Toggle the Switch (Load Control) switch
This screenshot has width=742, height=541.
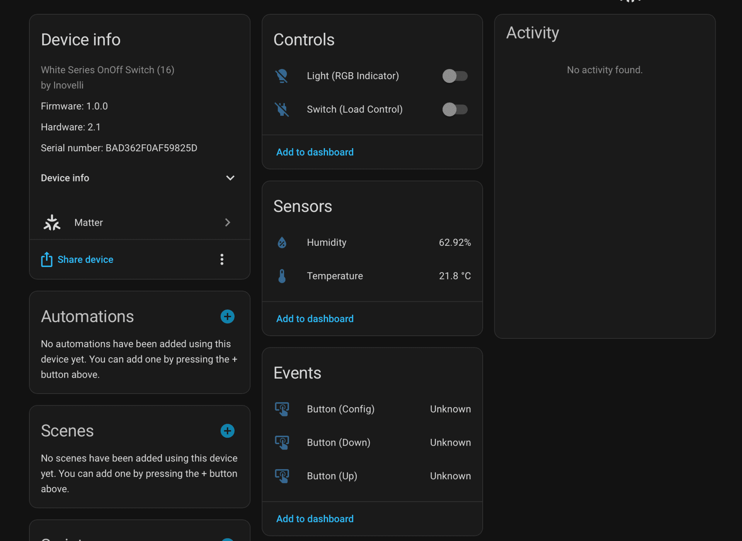click(454, 110)
